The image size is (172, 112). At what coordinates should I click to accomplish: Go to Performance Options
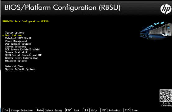pos(18,44)
